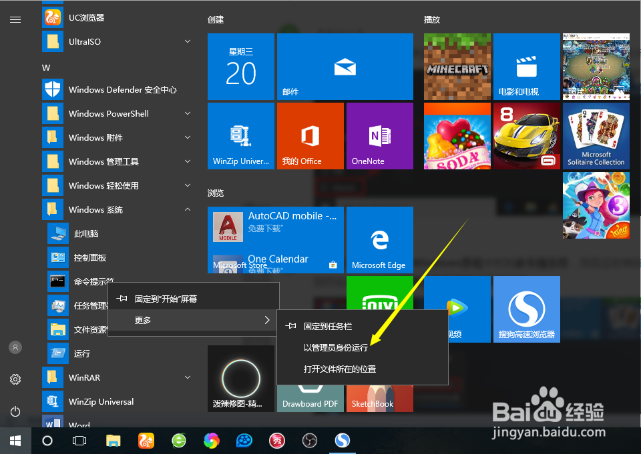Open 此电脑 in the app list
This screenshot has height=454, width=641.
pos(119,233)
